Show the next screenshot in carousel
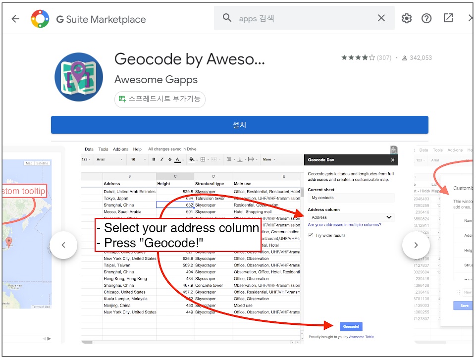 tap(416, 245)
